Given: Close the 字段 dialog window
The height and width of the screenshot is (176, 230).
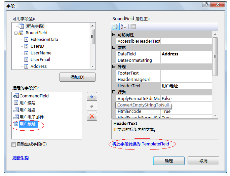Looking at the screenshot, I should coord(218,4).
